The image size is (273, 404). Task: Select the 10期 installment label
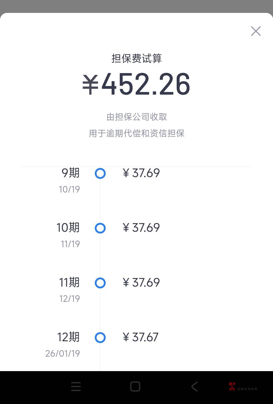point(68,228)
